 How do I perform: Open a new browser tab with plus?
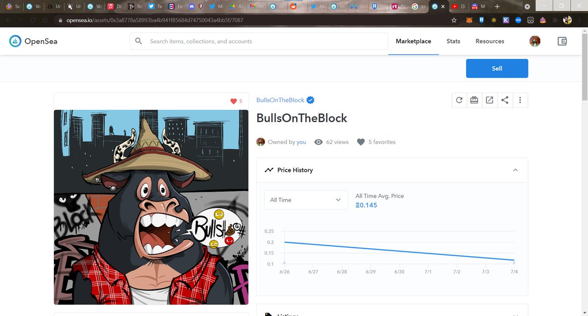point(497,6)
